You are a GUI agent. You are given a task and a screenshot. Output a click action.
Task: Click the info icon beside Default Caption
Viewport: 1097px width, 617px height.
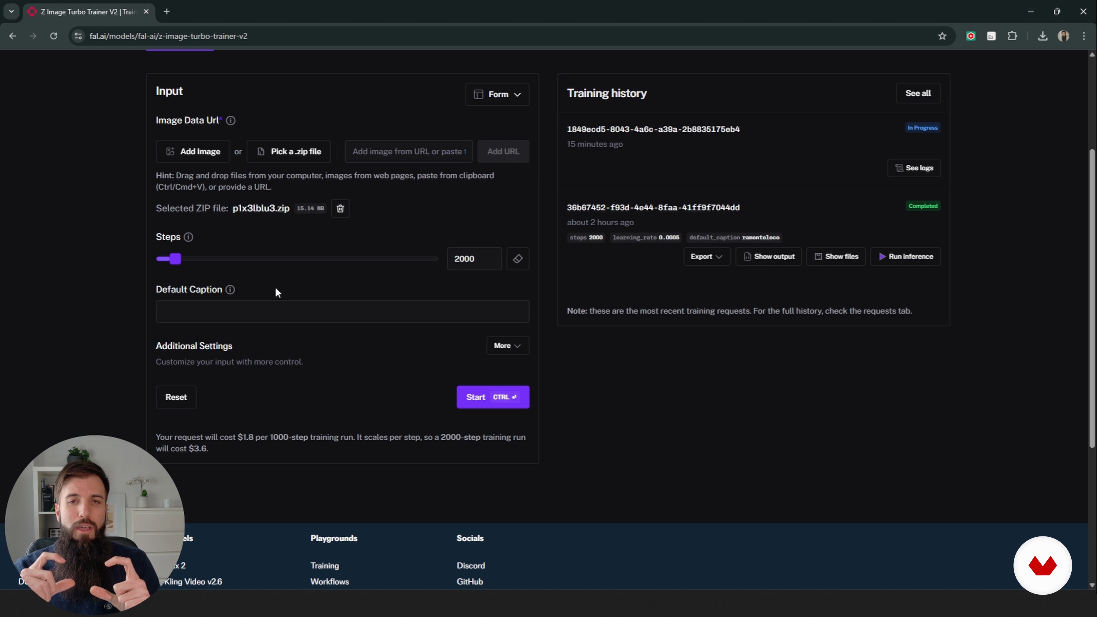[230, 290]
